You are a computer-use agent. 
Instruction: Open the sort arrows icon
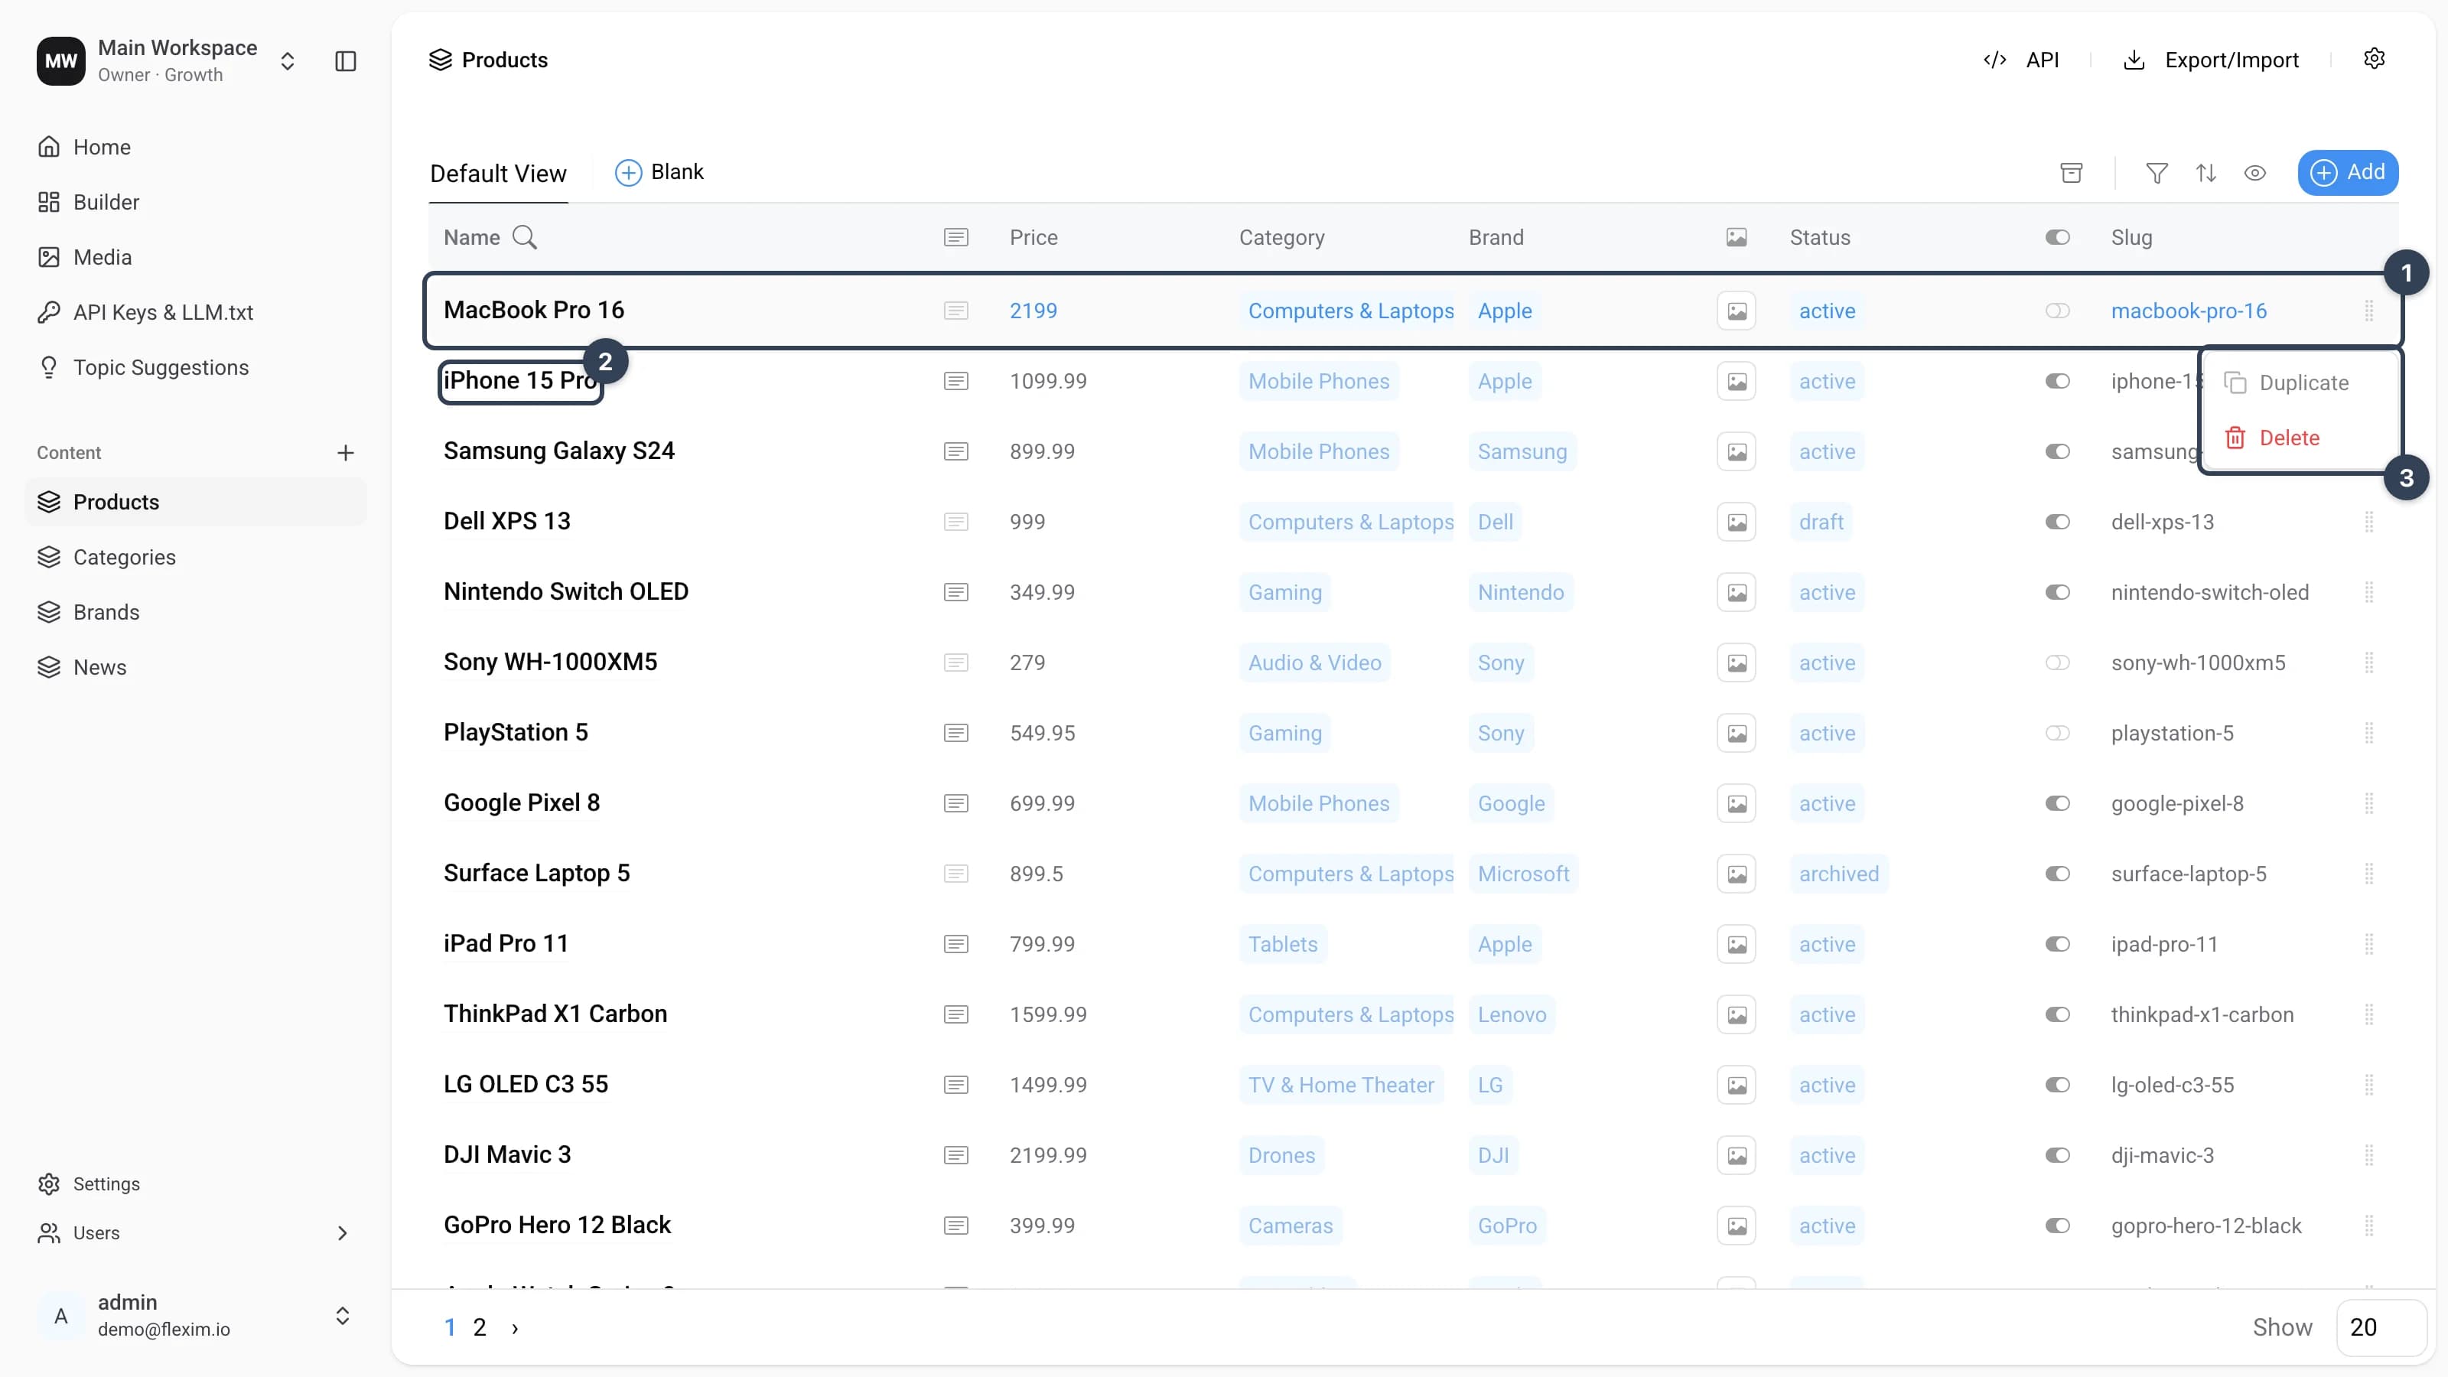[2206, 173]
